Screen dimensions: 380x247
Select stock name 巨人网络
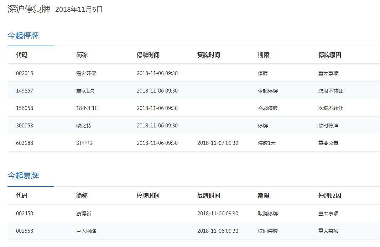pos(86,231)
